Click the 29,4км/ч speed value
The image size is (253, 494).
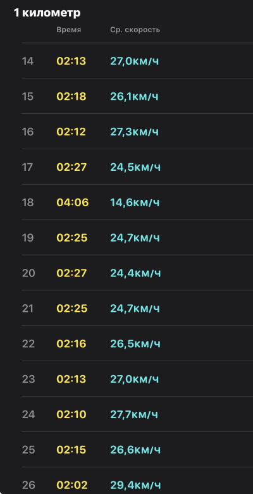(x=135, y=485)
